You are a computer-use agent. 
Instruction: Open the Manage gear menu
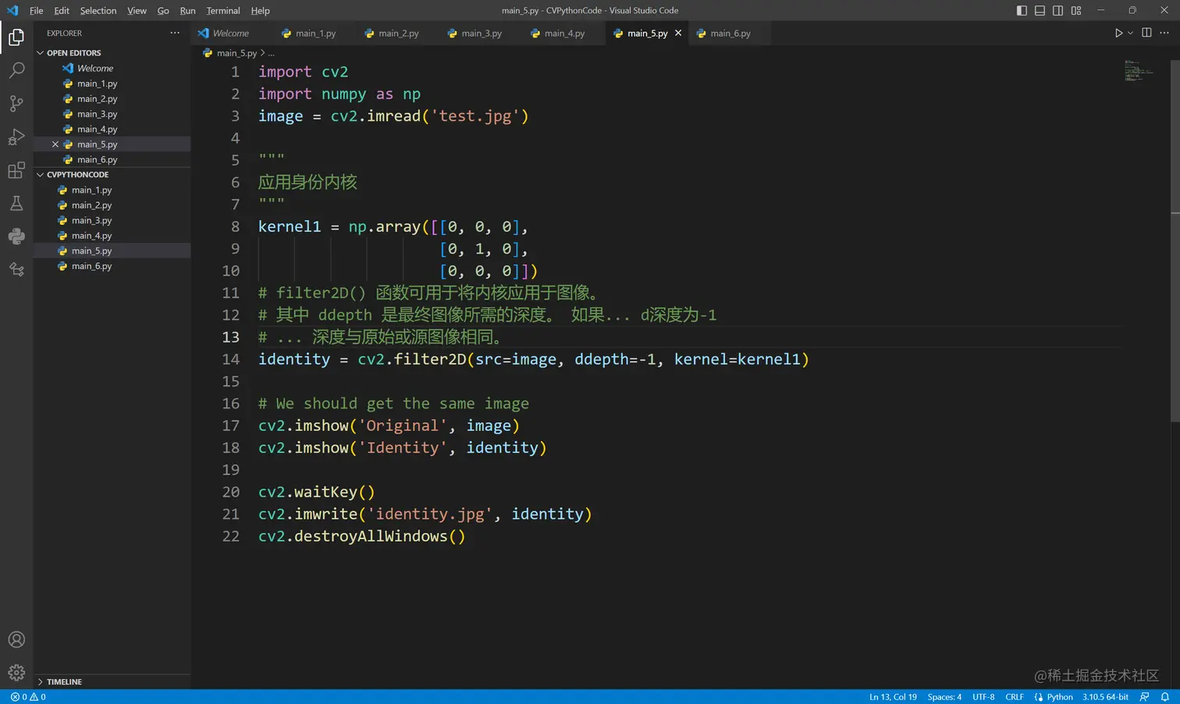tap(16, 673)
